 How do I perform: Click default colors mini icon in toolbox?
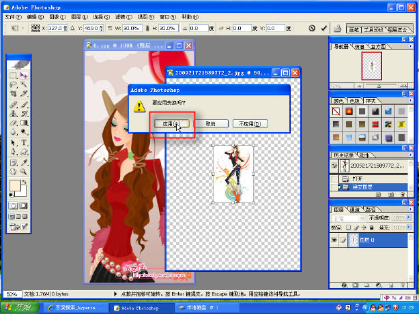pos(11,195)
